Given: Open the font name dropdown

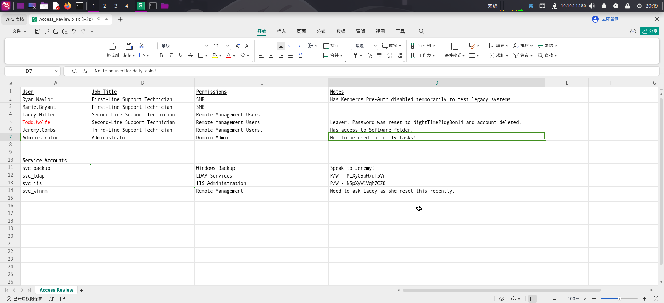Looking at the screenshot, I should (207, 46).
